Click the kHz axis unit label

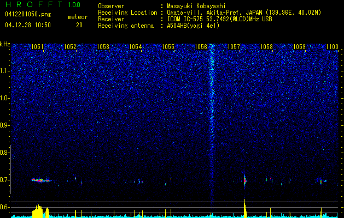[x=5, y=44]
